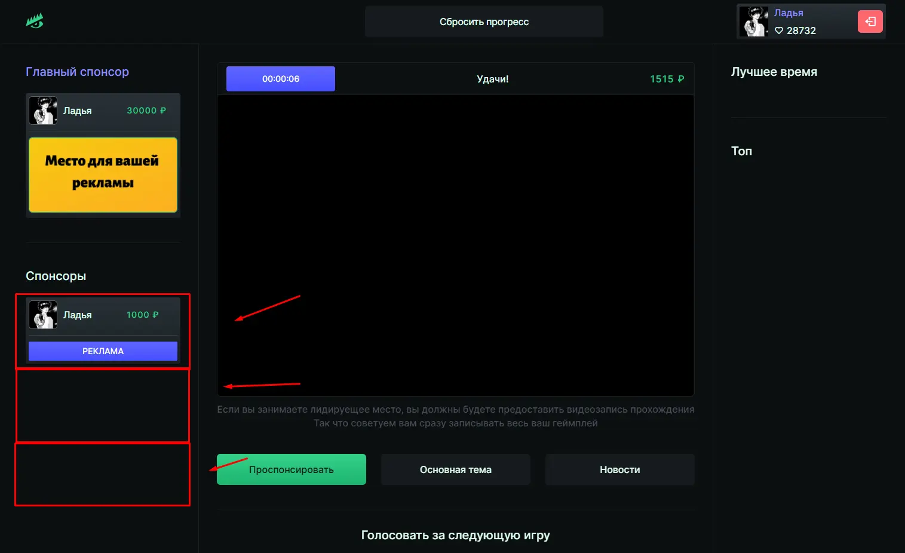905x553 pixels.
Task: Click the 1515 ₽ prize amount
Action: [667, 79]
